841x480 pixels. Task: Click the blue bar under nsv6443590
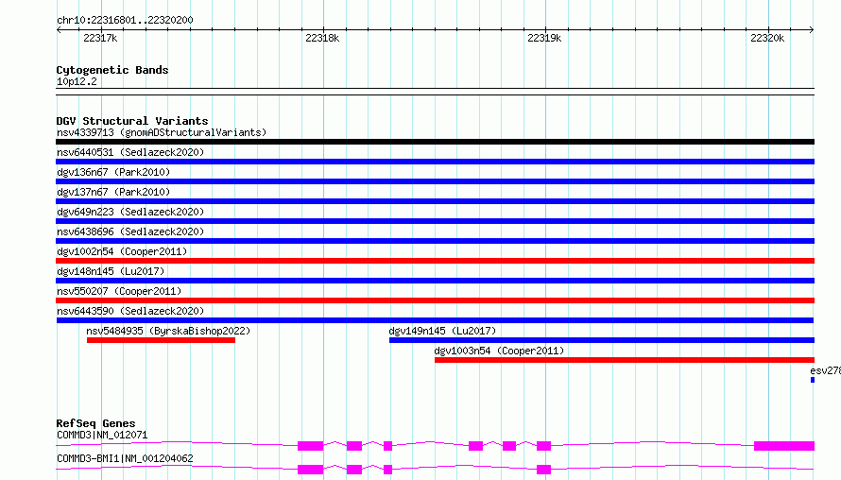(x=435, y=320)
